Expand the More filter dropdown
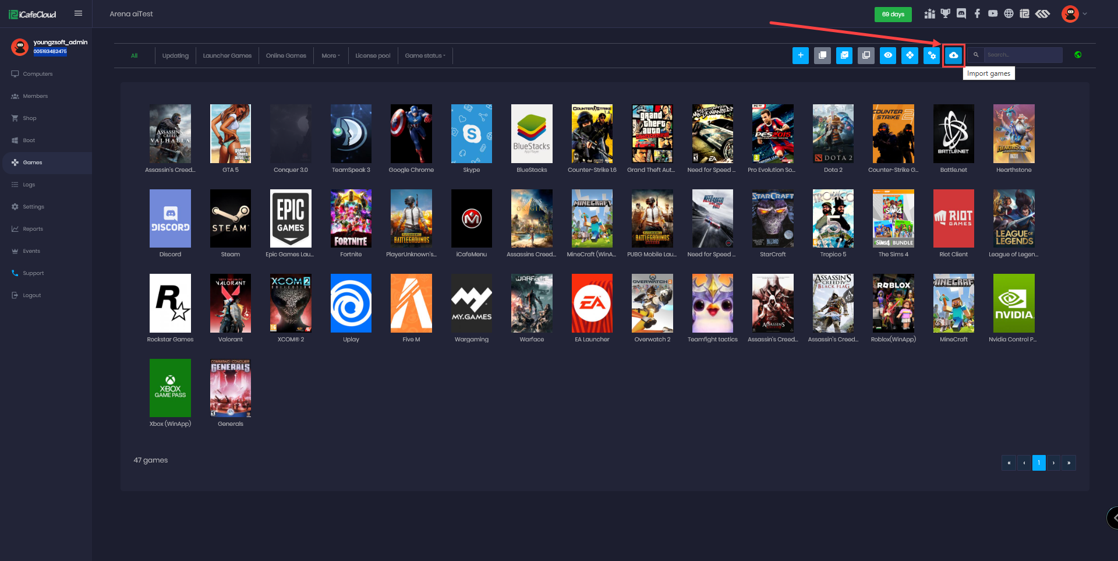 [x=331, y=56]
